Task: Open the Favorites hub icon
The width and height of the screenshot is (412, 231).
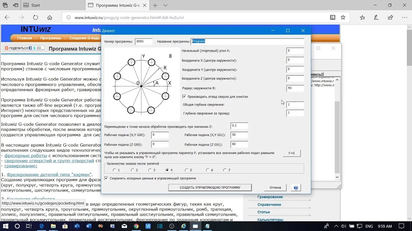Action: 362,17
